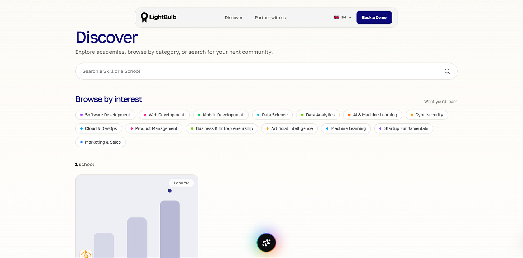The image size is (523, 258).
Task: Select the Startup Fundamentals chip
Action: (404, 128)
